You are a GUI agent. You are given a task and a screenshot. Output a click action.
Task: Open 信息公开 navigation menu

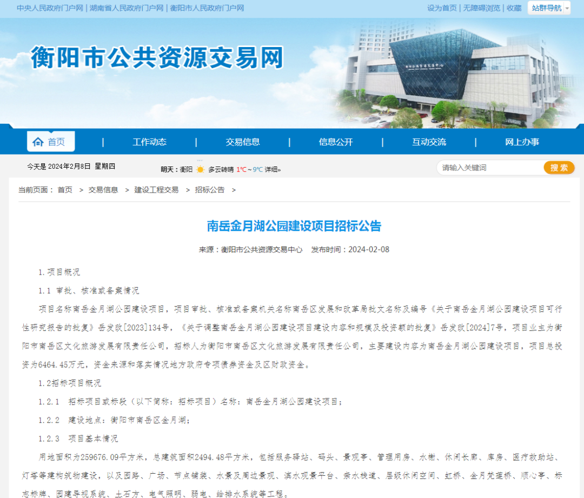(x=336, y=142)
